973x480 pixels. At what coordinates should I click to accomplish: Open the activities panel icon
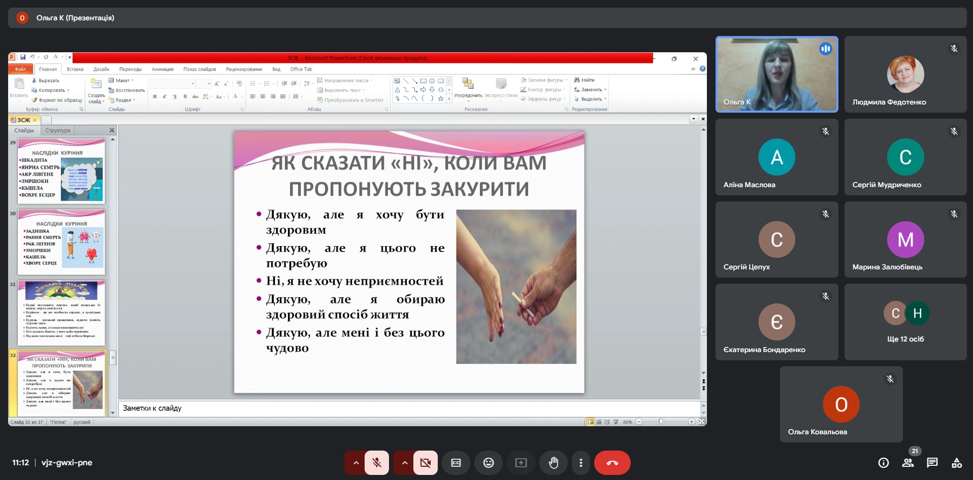click(x=957, y=463)
